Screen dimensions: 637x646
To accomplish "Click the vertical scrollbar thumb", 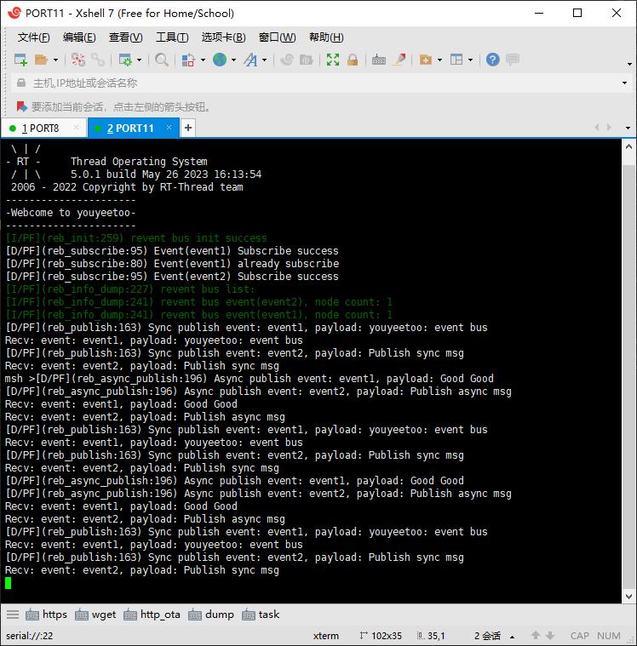I will coord(628,377).
